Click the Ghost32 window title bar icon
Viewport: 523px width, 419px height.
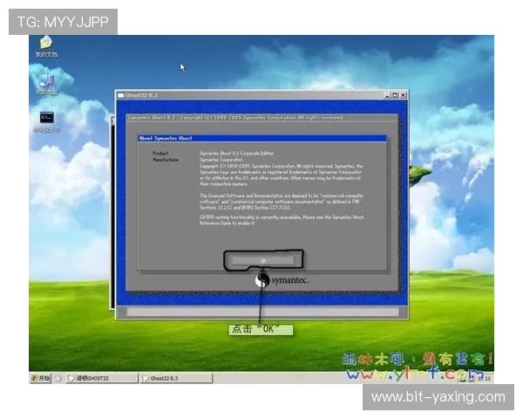point(121,94)
